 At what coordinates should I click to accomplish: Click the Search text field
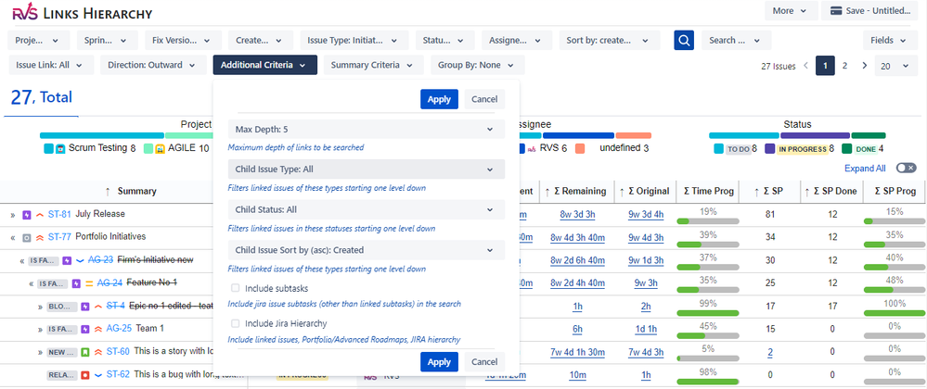click(x=736, y=40)
